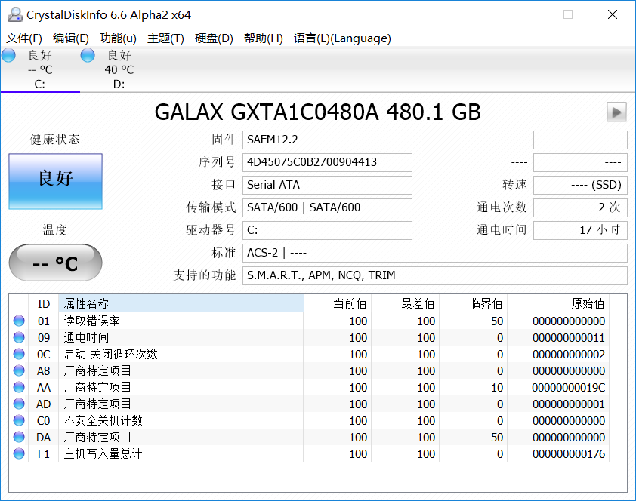Select the 固件 firmware field showing SAFM12.2

coord(327,140)
